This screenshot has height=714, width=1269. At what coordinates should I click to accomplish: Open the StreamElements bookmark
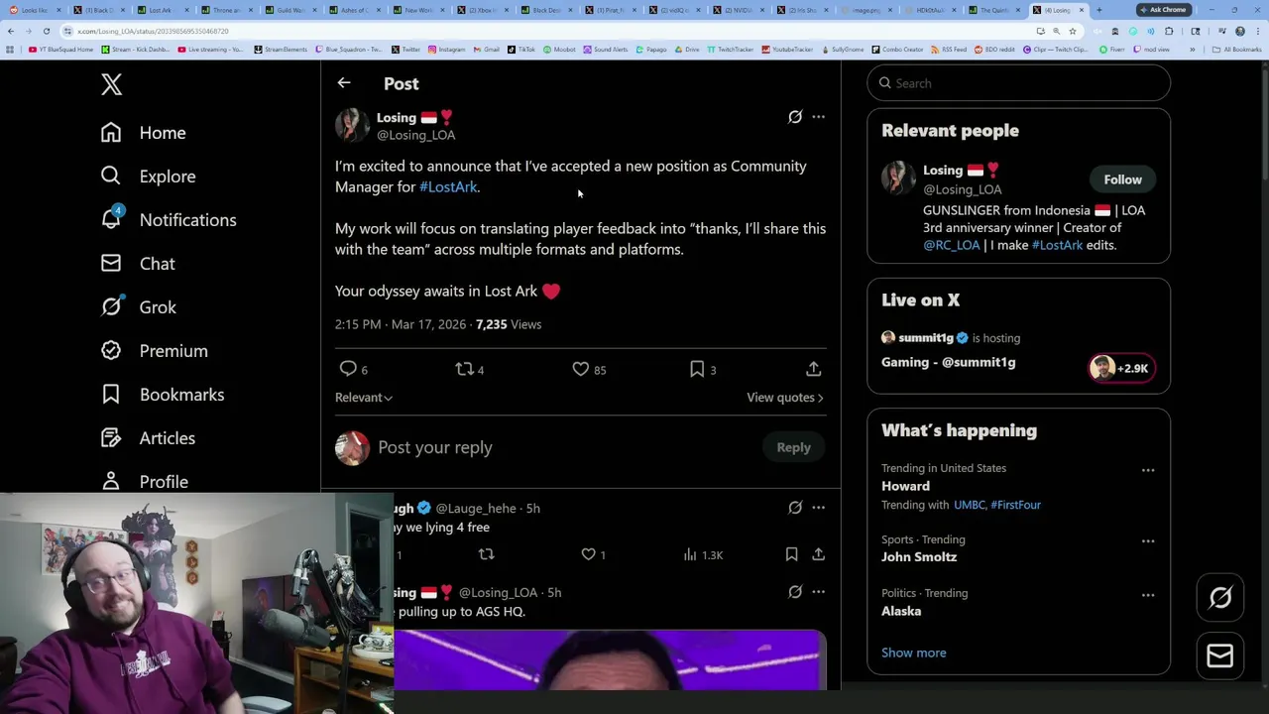click(x=281, y=49)
